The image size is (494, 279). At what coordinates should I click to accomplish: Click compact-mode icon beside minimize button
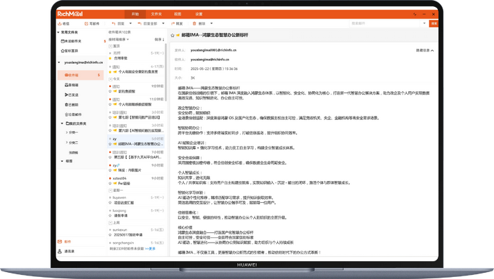tap(414, 14)
